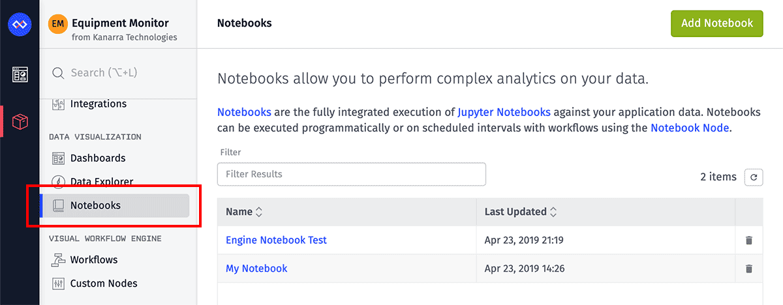Click the Losant logo icon
This screenshot has height=305, width=783.
pyautogui.click(x=20, y=24)
